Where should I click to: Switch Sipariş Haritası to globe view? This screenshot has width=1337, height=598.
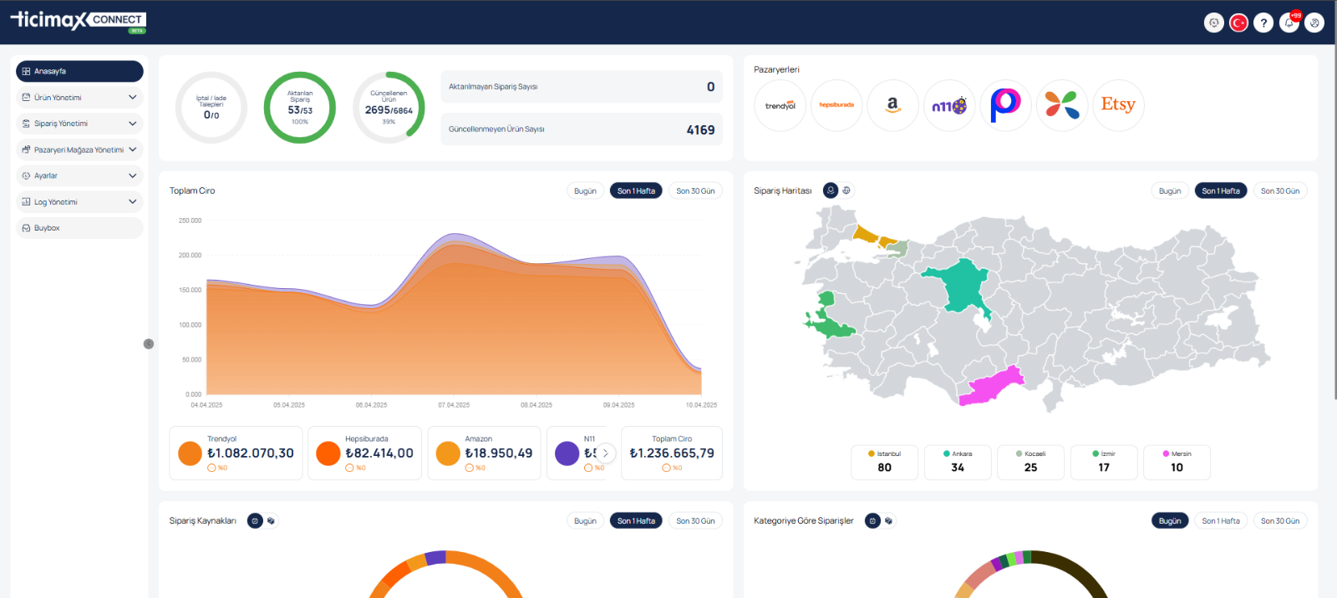pos(846,190)
